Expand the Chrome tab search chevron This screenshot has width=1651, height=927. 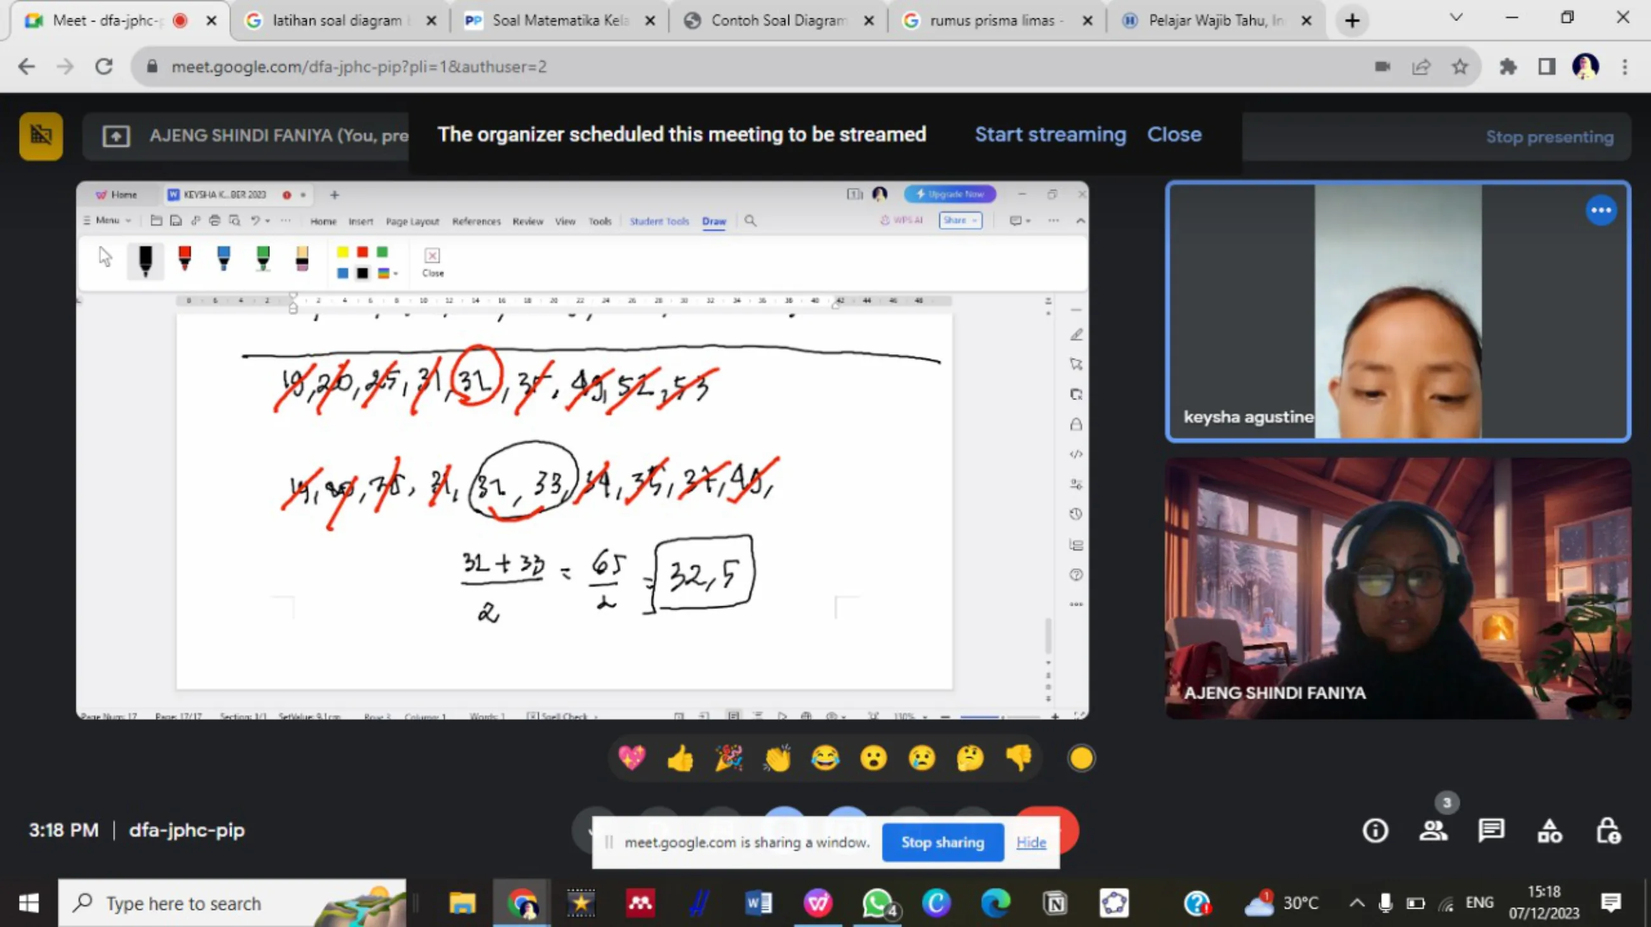[x=1455, y=18]
